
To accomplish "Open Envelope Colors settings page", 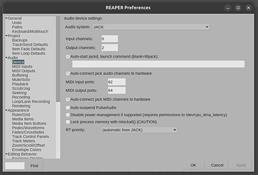I will point(26,149).
